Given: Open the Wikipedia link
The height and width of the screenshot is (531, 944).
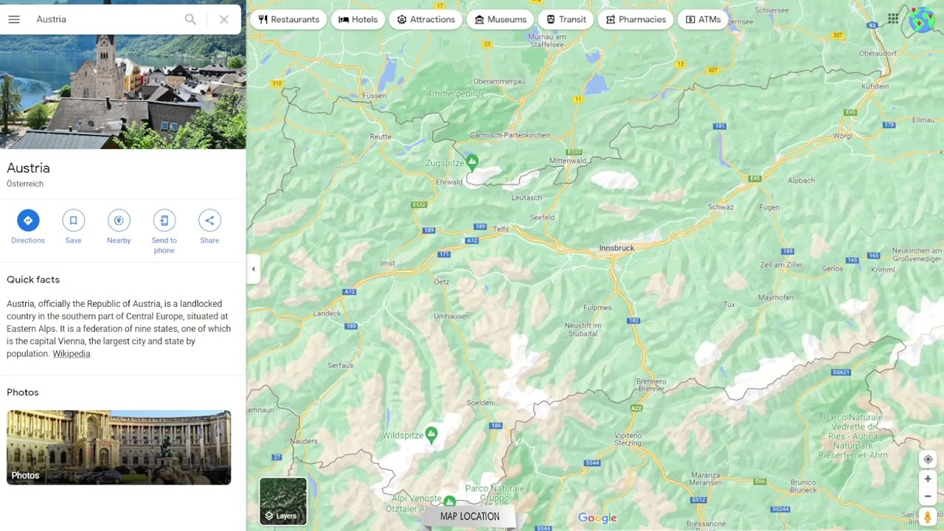Looking at the screenshot, I should [x=71, y=354].
